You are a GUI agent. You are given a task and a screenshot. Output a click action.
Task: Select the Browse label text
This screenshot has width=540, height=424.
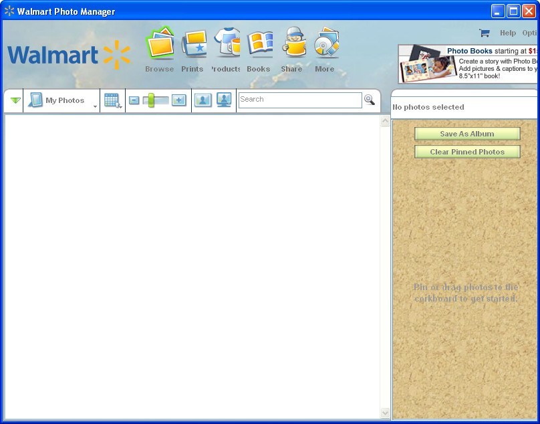160,69
